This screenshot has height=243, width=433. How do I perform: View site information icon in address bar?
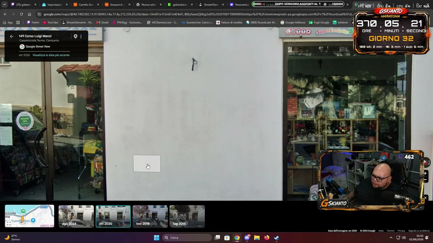click(x=39, y=14)
